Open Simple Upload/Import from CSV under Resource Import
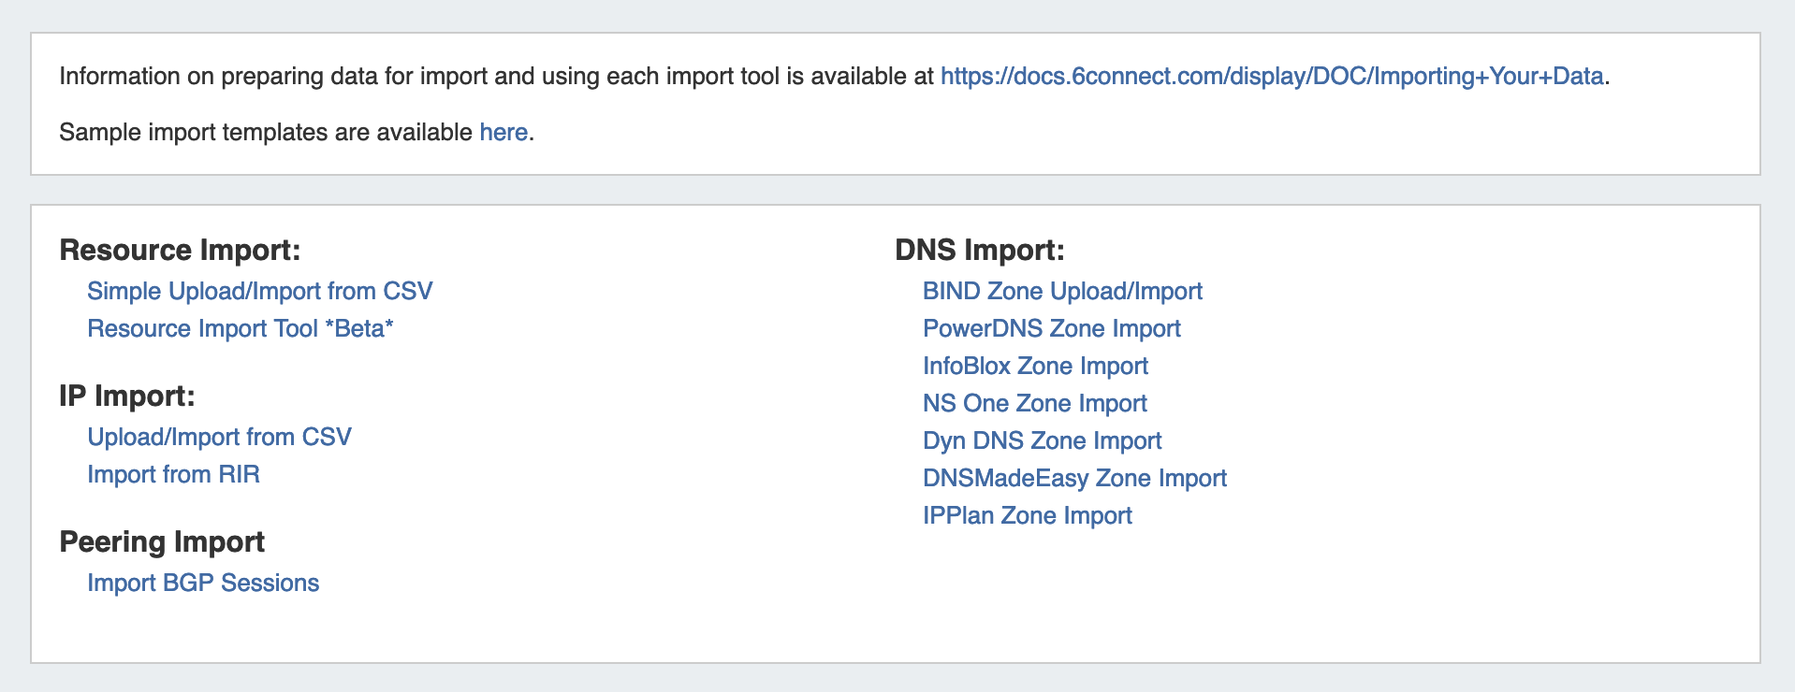This screenshot has width=1795, height=692. pyautogui.click(x=259, y=292)
